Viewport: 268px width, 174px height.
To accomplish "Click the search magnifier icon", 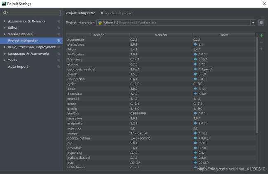I will pyautogui.click(x=5, y=13).
